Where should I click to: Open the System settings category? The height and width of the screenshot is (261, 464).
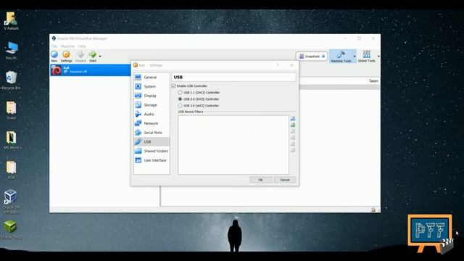(152, 86)
